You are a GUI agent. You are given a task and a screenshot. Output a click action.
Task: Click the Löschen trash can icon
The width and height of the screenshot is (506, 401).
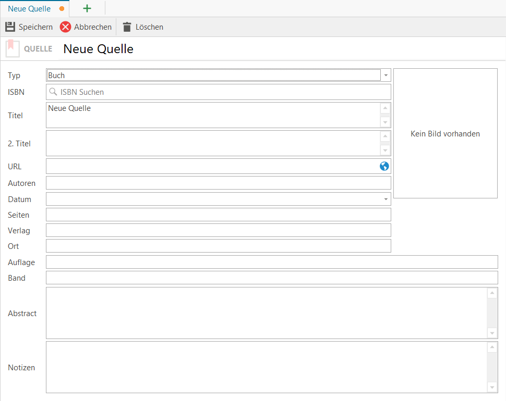[127, 27]
